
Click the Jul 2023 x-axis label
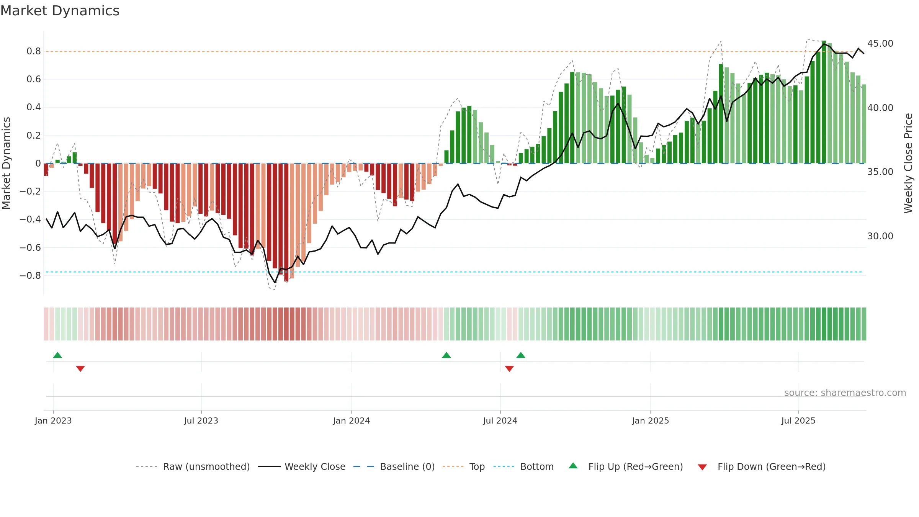click(x=201, y=420)
